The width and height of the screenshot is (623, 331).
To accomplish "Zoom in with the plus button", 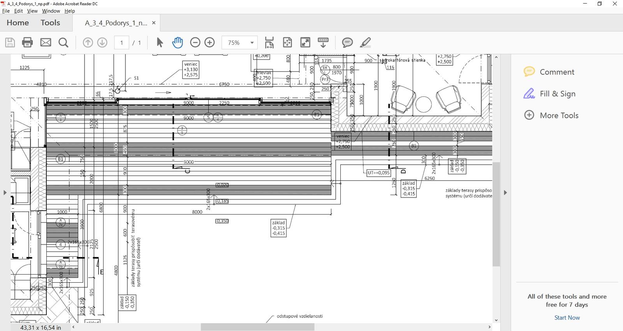I will (209, 42).
